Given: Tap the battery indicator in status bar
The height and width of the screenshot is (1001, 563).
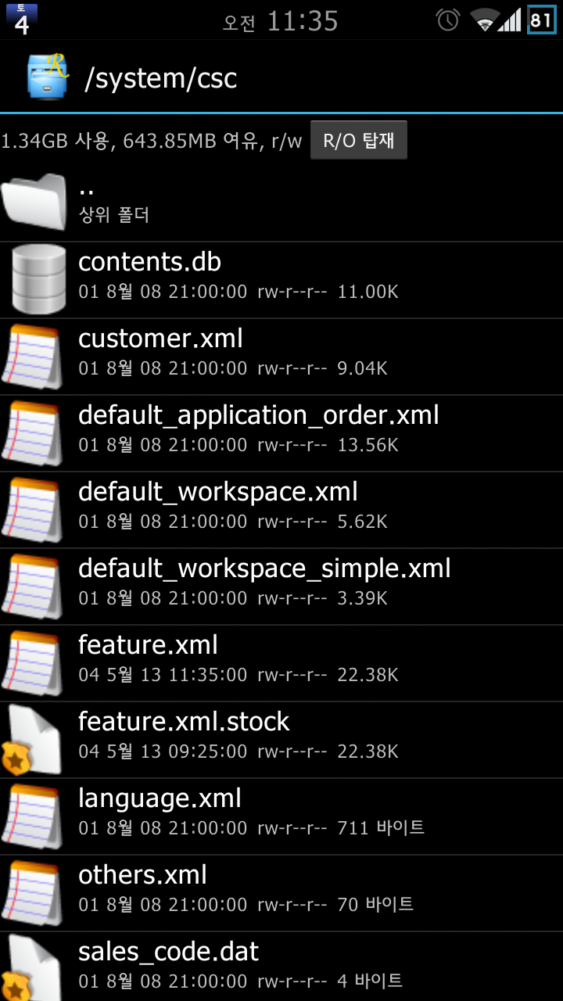Looking at the screenshot, I should 541,20.
